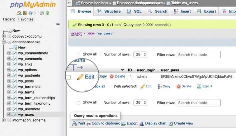Image resolution: width=236 pixels, height=136 pixels.
Task: Click the New database icon in tree
Action: (x=9, y=31)
